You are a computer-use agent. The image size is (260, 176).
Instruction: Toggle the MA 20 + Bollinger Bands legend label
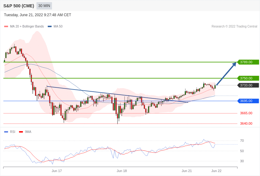27,27
